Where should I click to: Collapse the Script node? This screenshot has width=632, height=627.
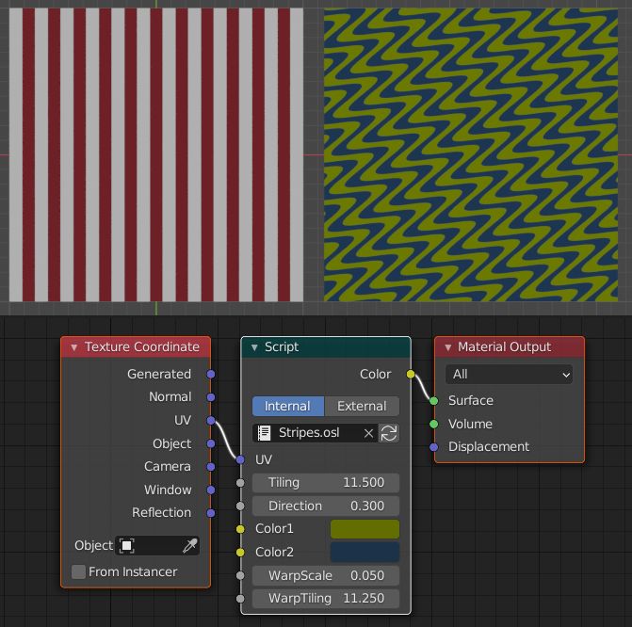(254, 347)
